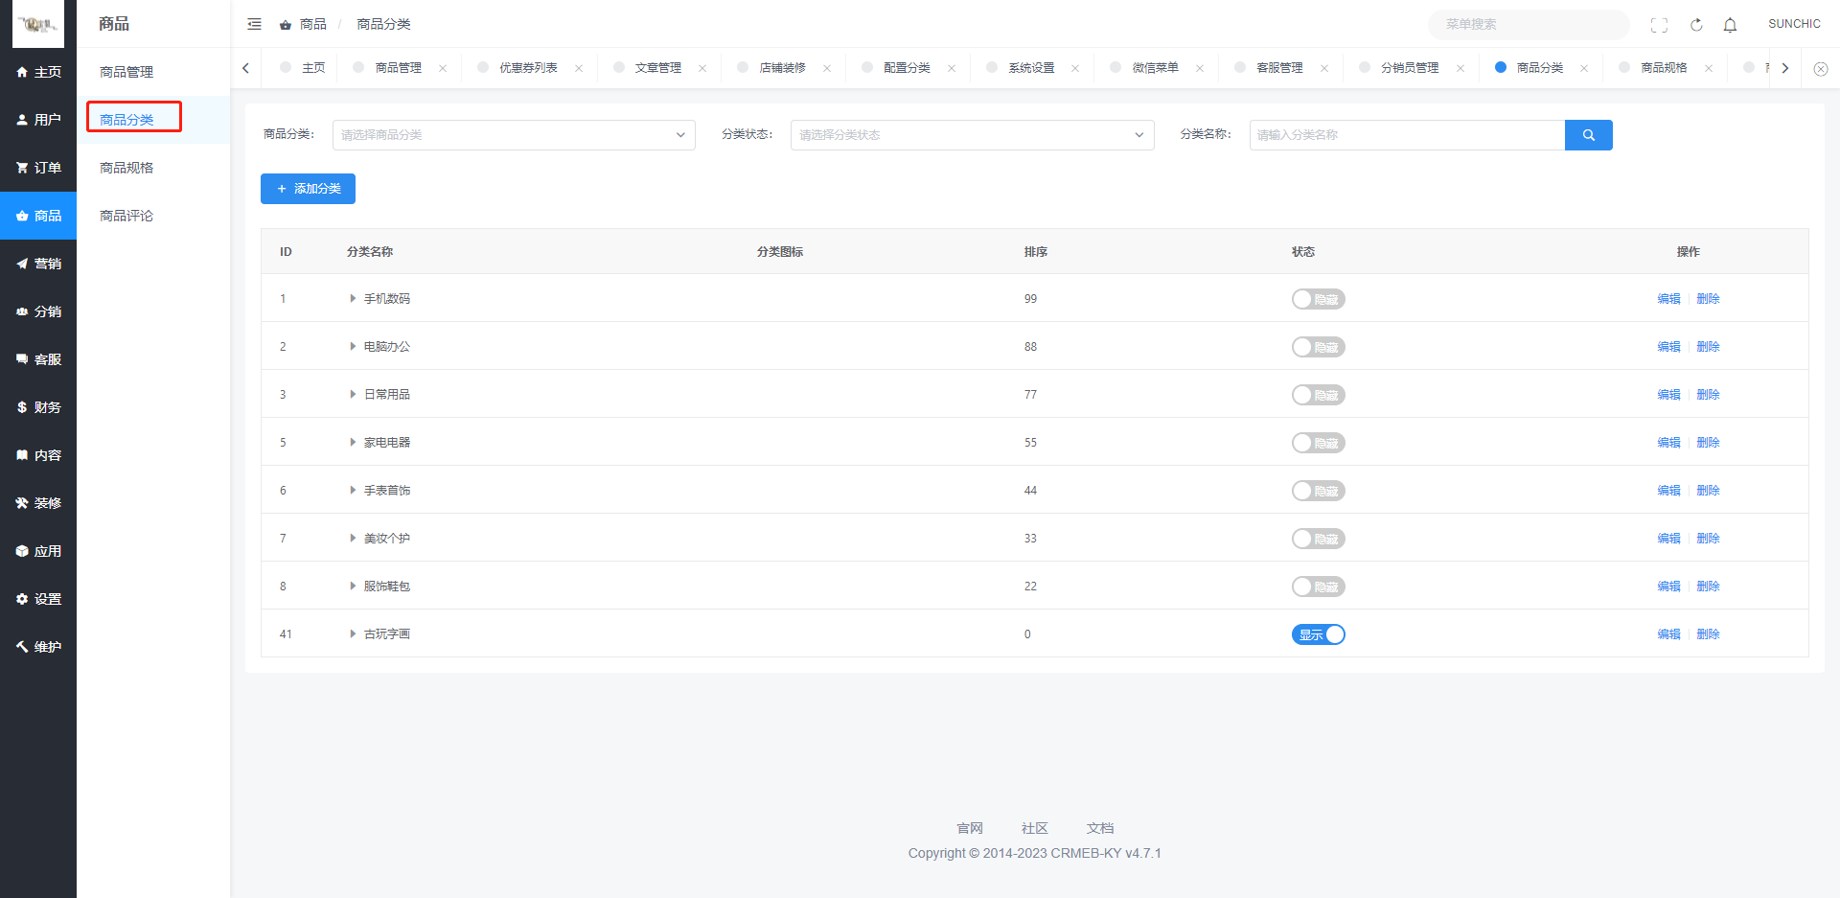Edit the 手机数码 category
The width and height of the screenshot is (1840, 898).
coord(1668,299)
